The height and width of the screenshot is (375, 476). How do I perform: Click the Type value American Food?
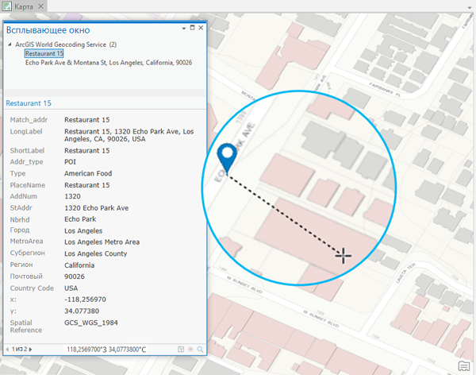[88, 173]
